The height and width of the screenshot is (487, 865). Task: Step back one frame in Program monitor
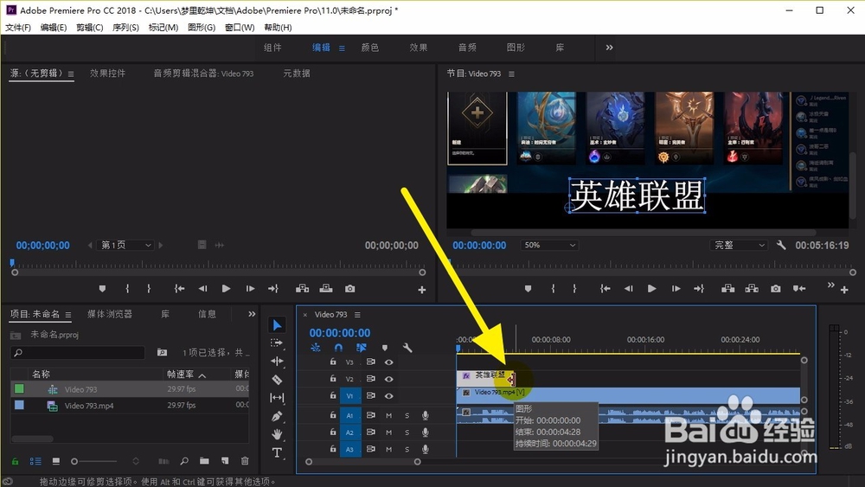[628, 288]
